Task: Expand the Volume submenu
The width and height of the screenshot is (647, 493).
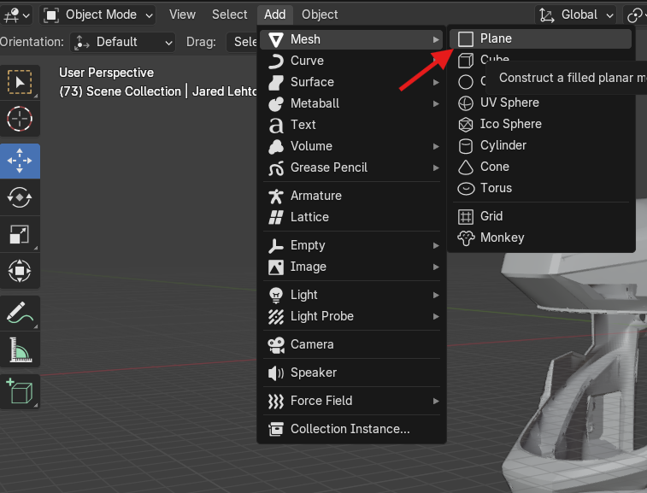Action: point(351,146)
